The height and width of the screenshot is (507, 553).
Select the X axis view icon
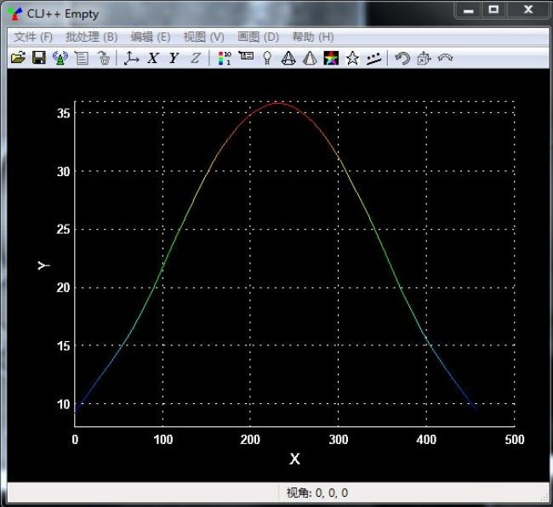[x=153, y=58]
